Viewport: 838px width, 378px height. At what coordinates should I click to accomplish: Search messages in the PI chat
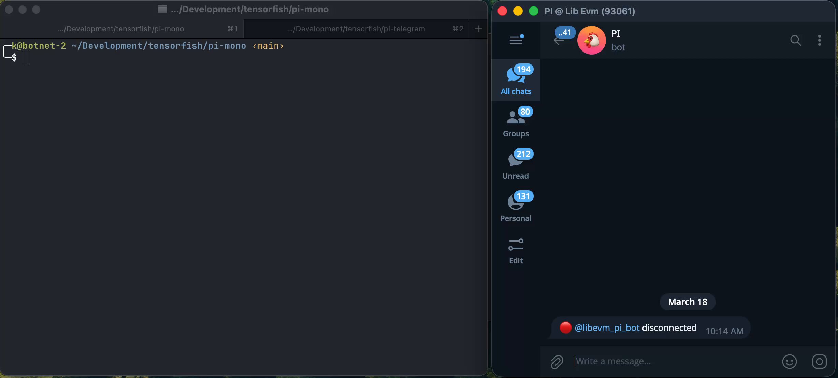(x=795, y=40)
